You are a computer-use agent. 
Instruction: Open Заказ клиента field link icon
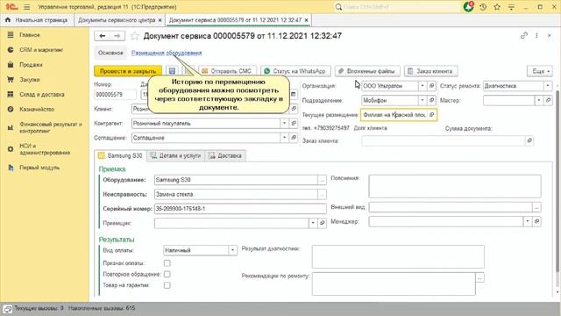point(529,140)
